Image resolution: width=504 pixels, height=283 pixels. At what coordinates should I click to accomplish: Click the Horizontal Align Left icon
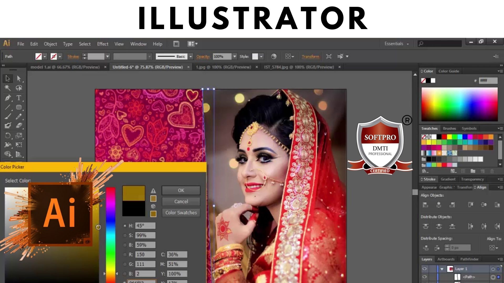pos(426,205)
